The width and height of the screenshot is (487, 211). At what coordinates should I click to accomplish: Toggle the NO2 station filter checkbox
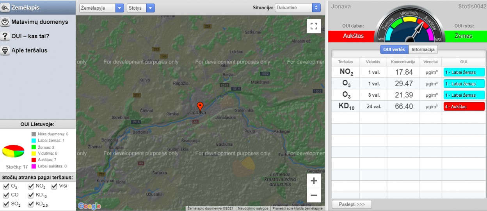(31, 186)
